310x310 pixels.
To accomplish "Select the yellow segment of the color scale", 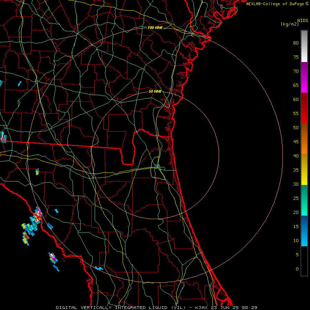I will [x=304, y=169].
